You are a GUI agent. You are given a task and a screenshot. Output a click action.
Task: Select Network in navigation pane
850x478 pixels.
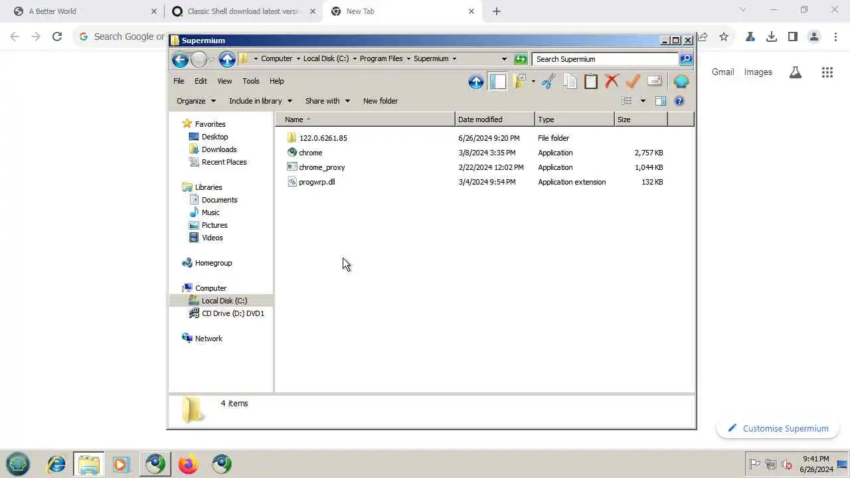click(x=203, y=339)
